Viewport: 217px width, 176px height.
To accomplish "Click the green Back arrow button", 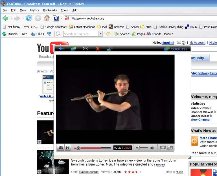I will (5, 18).
